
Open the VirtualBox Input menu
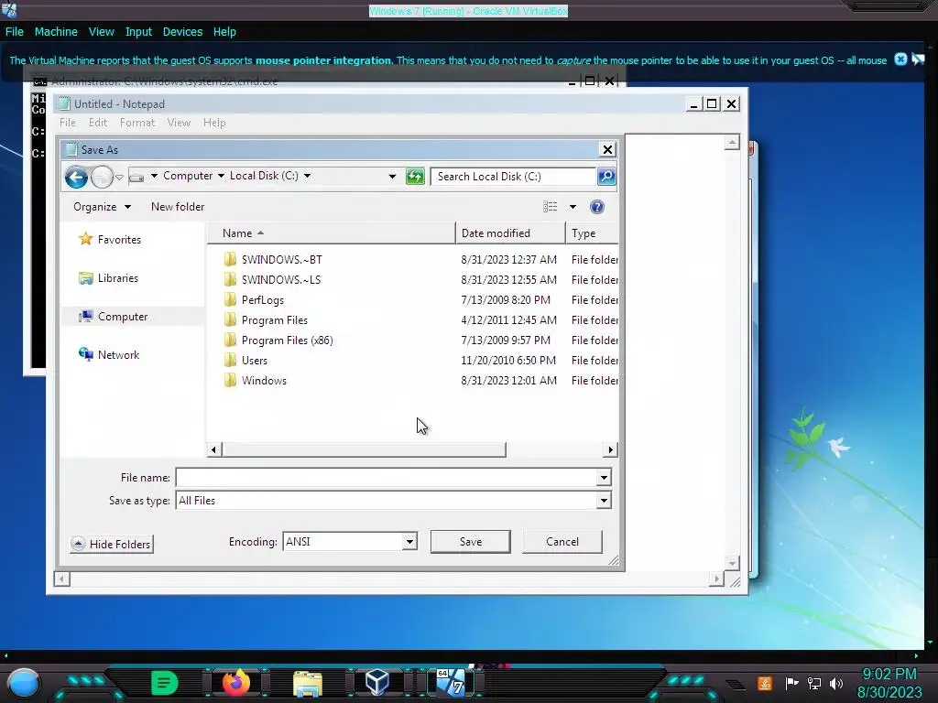138,32
